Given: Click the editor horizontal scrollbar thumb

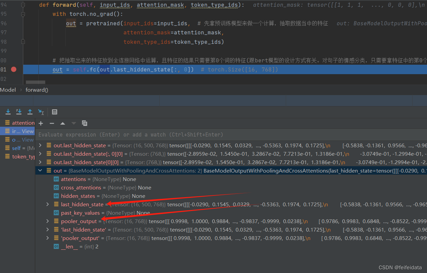Looking at the screenshot, I should tap(35, 82).
